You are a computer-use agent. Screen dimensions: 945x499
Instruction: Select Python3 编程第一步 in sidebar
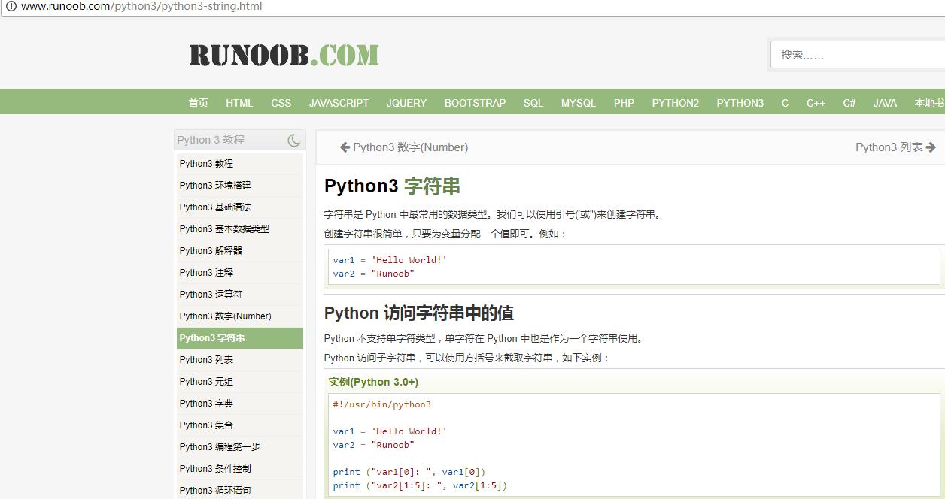[x=240, y=447]
